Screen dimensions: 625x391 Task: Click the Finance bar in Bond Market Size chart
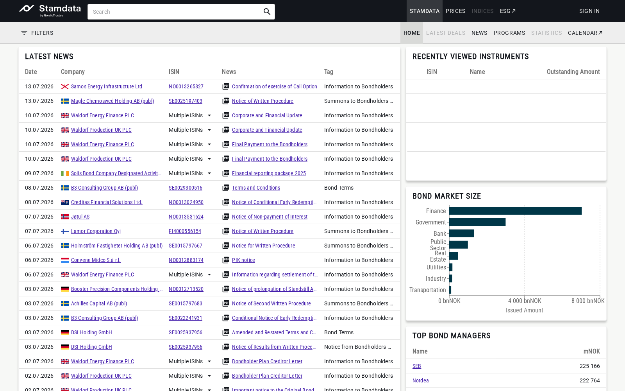pos(515,211)
